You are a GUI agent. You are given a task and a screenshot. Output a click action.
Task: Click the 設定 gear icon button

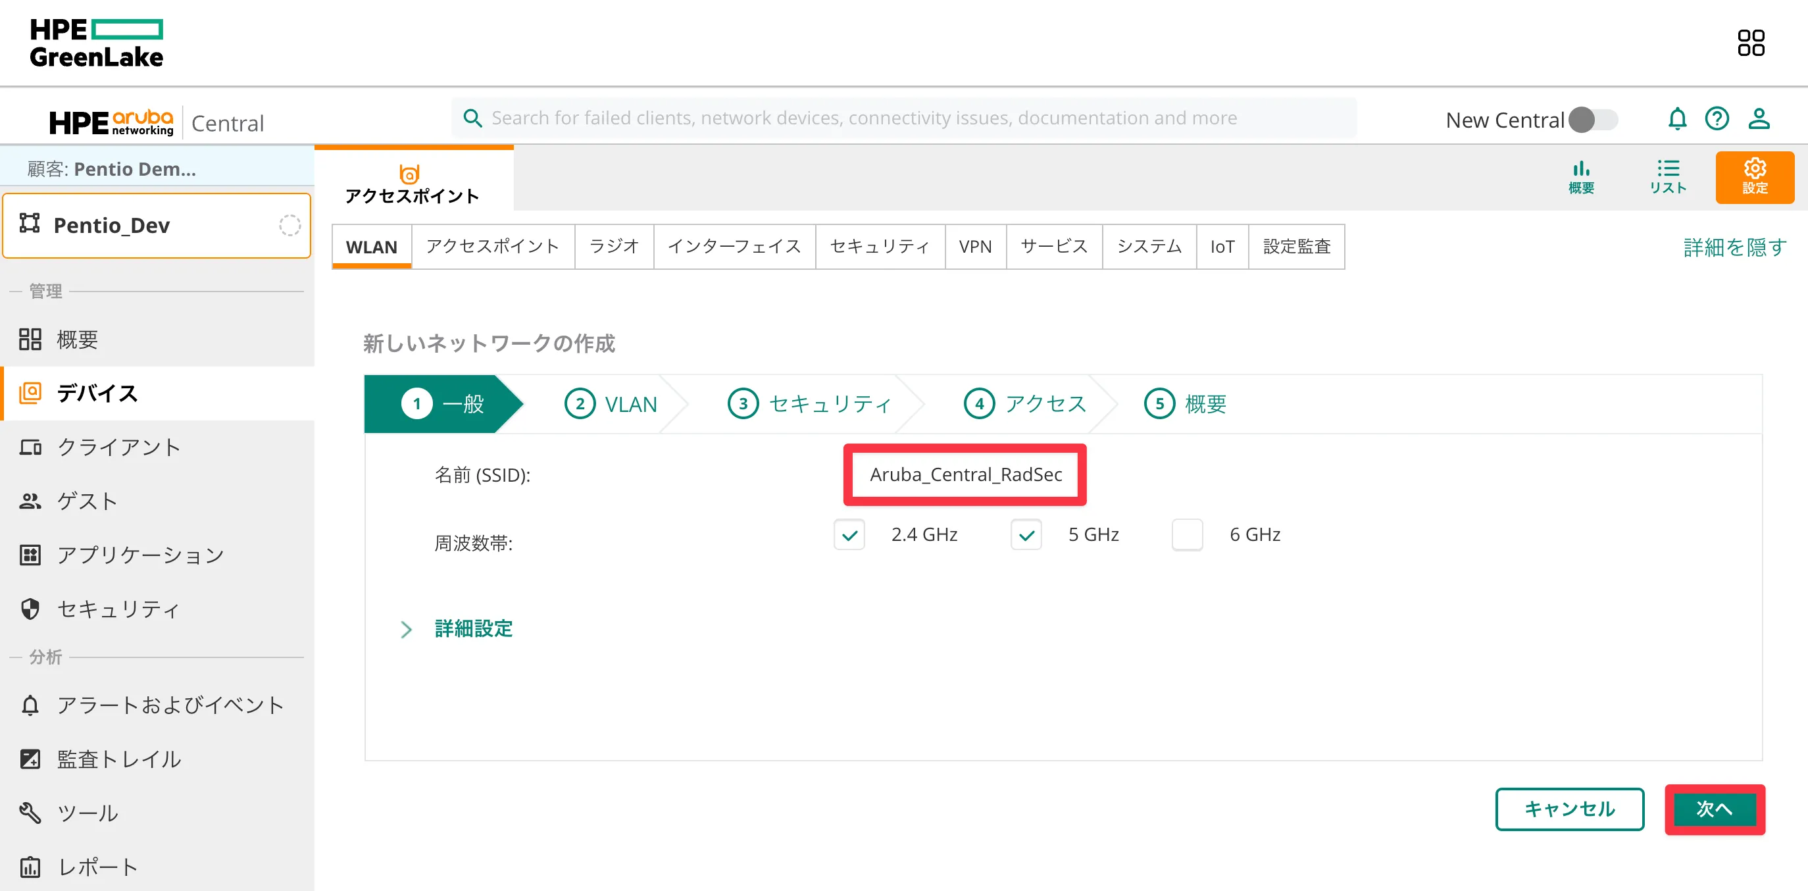tap(1754, 177)
